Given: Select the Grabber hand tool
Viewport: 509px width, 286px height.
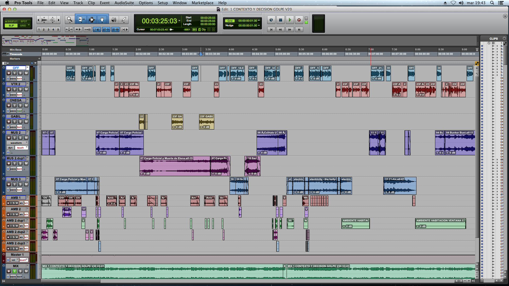Looking at the screenshot, I should 102,20.
